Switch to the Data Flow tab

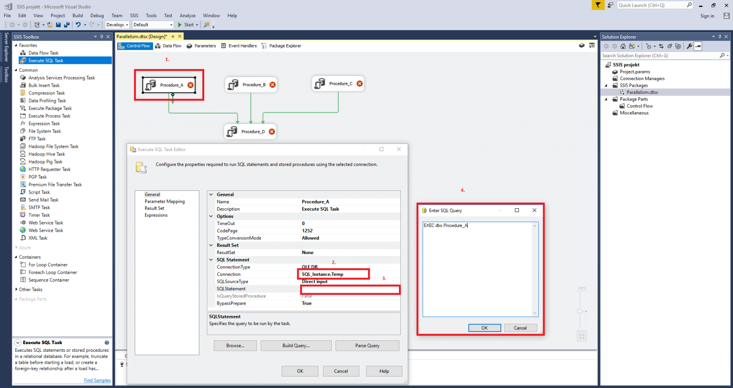[168, 46]
